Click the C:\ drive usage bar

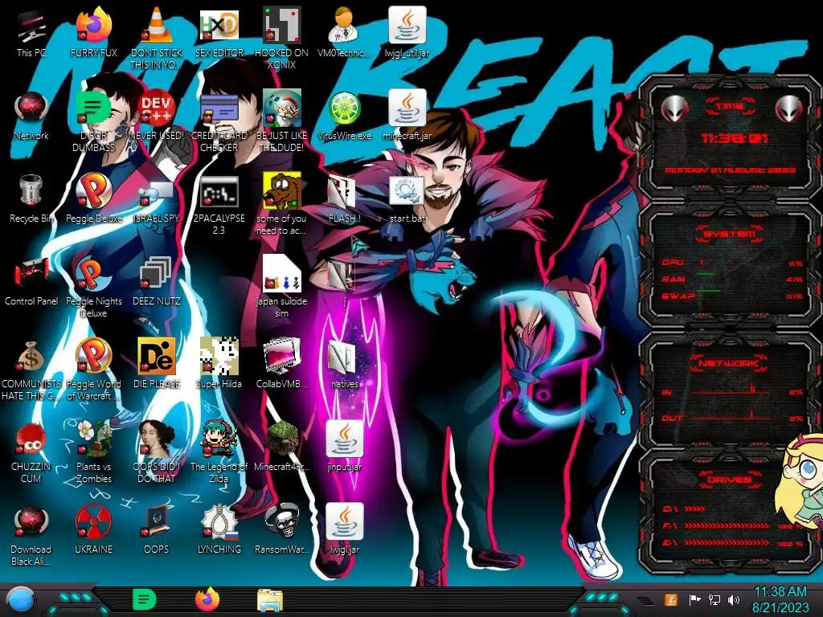[695, 509]
